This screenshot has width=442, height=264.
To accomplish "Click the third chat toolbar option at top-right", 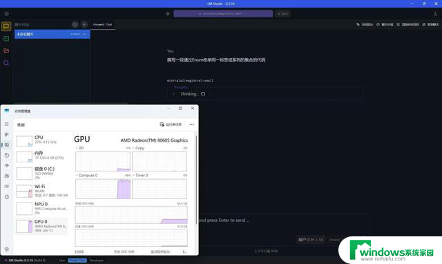I will pyautogui.click(x=407, y=25).
